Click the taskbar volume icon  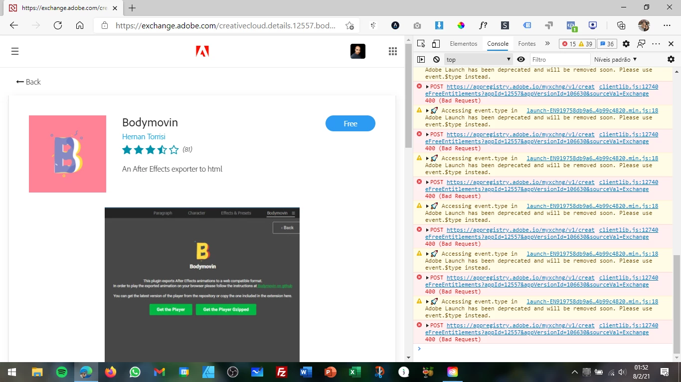tap(622, 372)
